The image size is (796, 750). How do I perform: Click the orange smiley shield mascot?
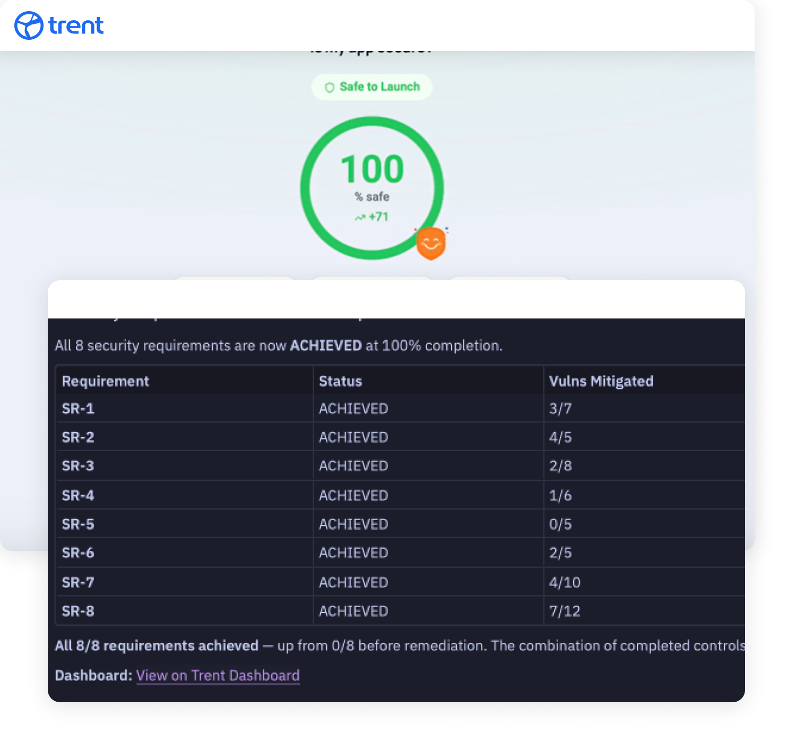431,244
